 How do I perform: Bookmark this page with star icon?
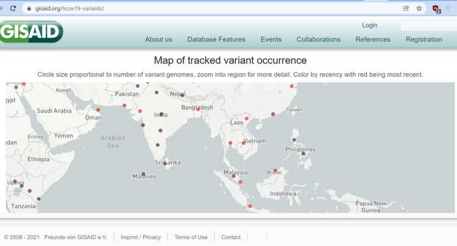pyautogui.click(x=419, y=9)
